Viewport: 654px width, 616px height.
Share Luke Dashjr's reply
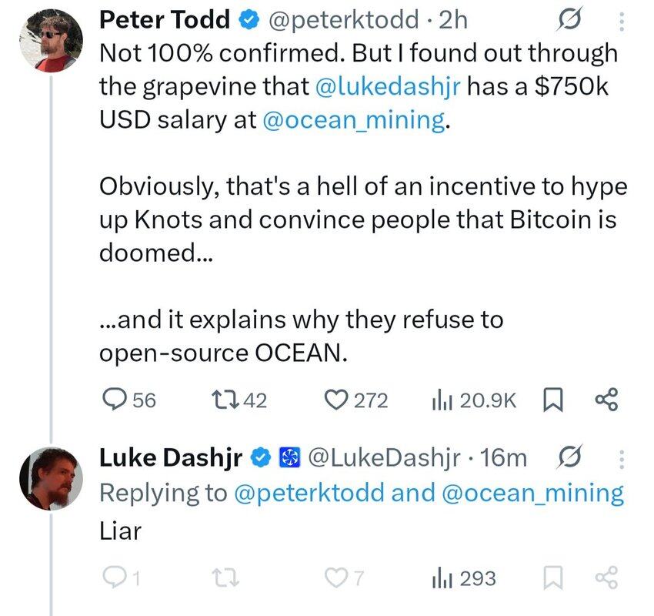606,578
